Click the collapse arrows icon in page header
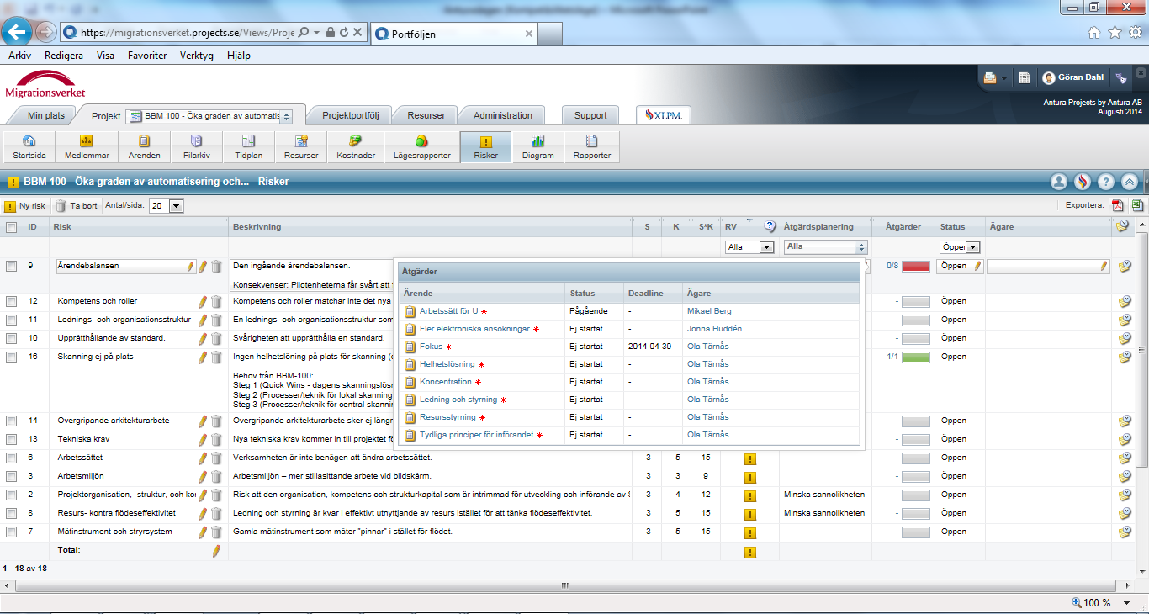The image size is (1149, 614). (1130, 181)
